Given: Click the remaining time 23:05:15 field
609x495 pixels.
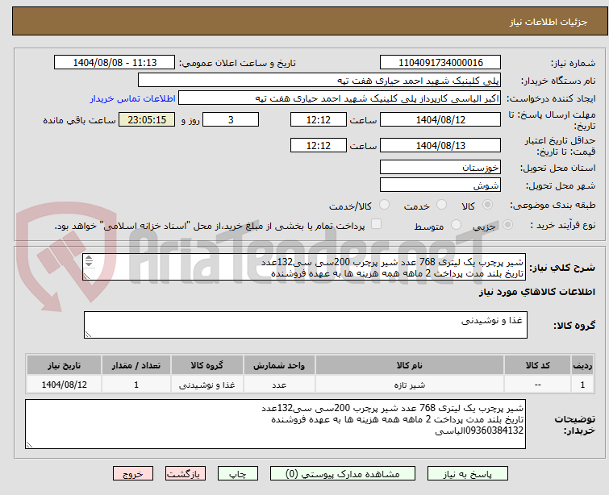Looking at the screenshot, I should [x=147, y=119].
